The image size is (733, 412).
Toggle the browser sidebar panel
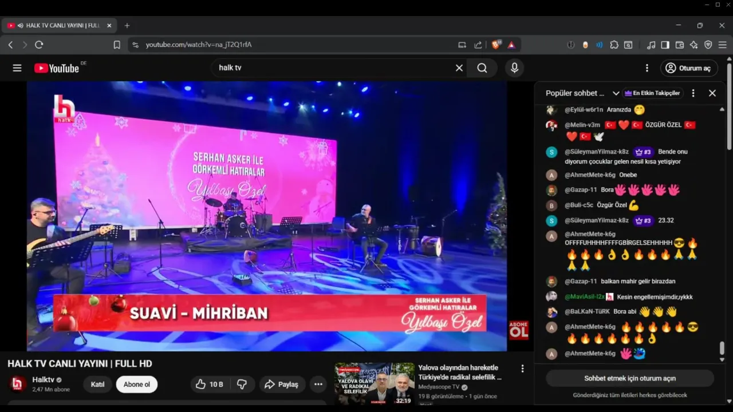pos(665,45)
